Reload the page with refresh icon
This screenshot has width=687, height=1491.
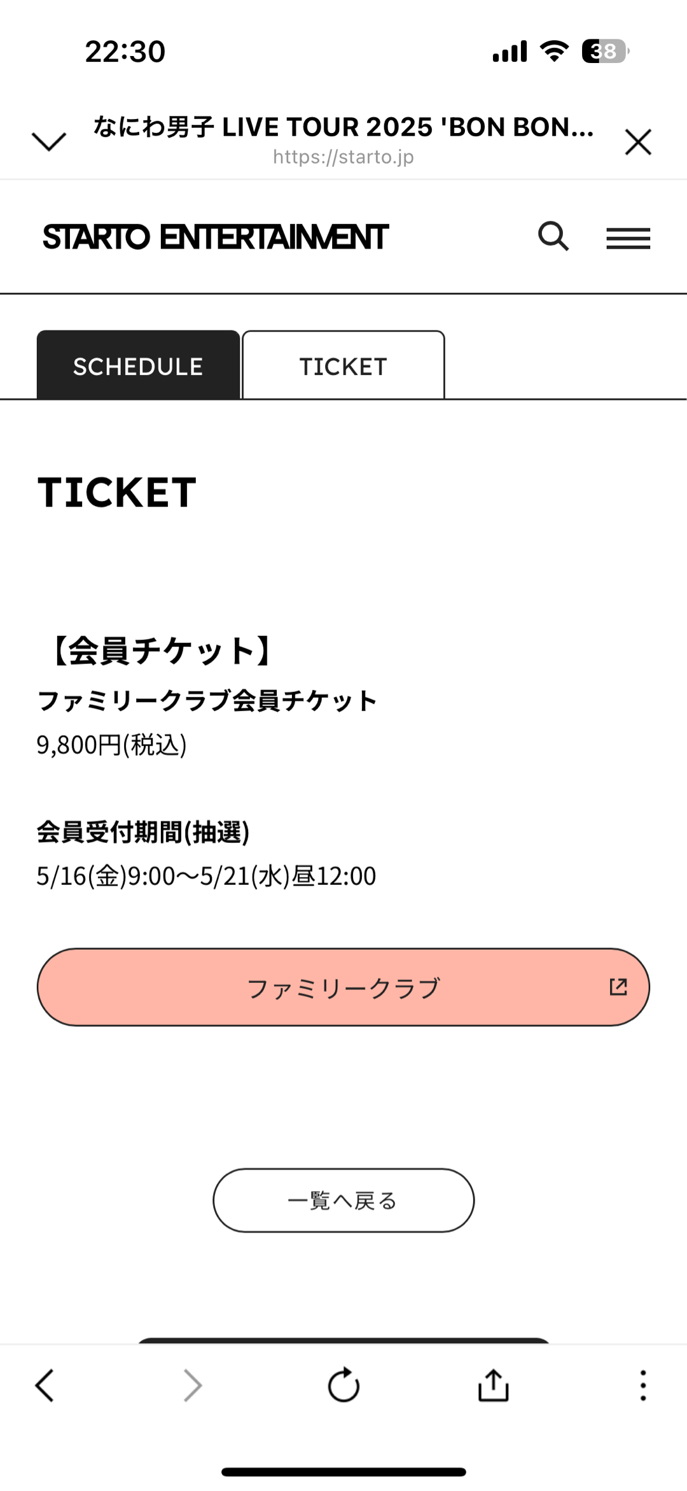pyautogui.click(x=343, y=1385)
